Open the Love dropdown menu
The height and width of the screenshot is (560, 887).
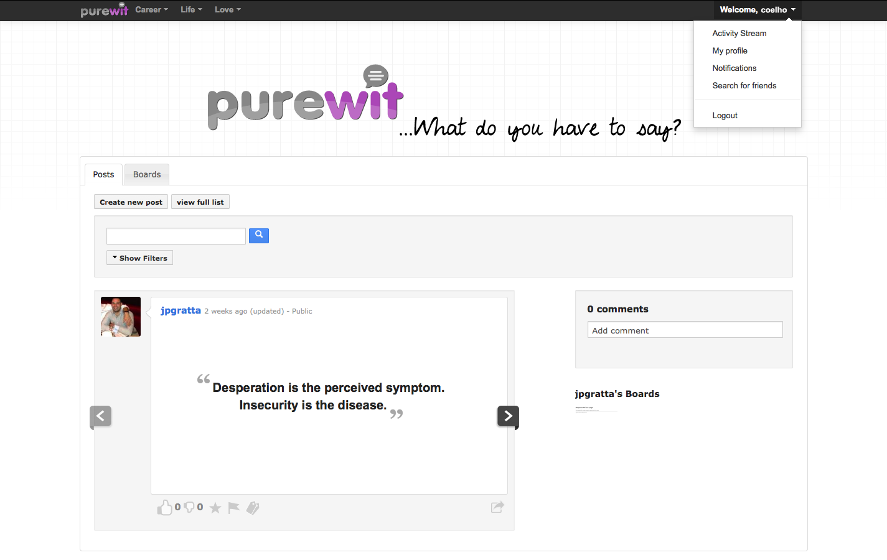[x=227, y=10]
